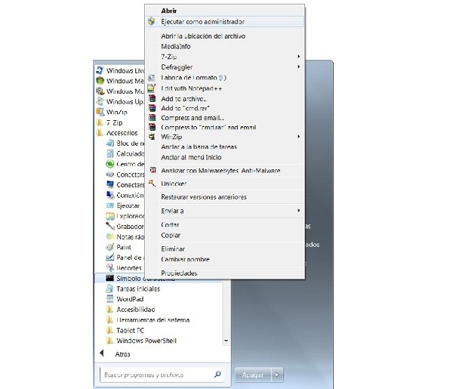Expand the Defraggler submenu arrow
Screen dimensions: 453x389
coord(299,66)
